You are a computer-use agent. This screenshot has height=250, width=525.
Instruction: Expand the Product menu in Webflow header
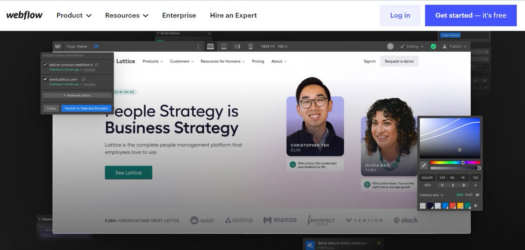[74, 15]
